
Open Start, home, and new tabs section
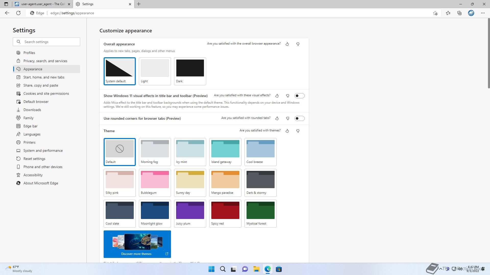[46, 77]
